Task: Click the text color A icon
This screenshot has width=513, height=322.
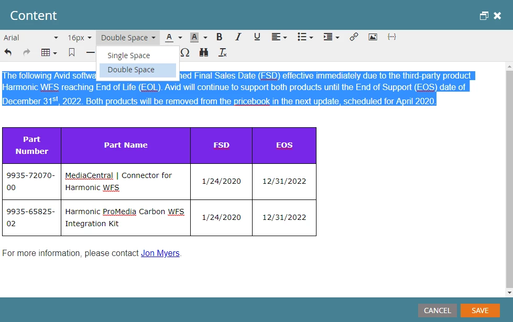Action: [x=169, y=37]
